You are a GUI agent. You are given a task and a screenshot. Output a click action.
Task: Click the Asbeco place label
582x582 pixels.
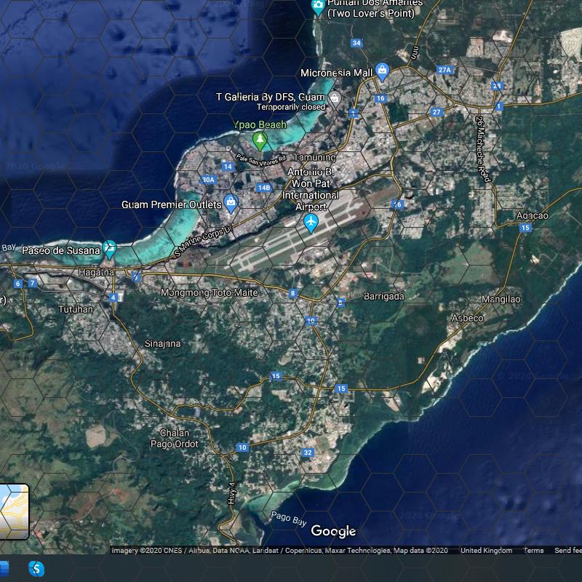(x=467, y=318)
